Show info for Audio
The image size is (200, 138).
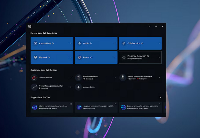pyautogui.click(x=91, y=43)
